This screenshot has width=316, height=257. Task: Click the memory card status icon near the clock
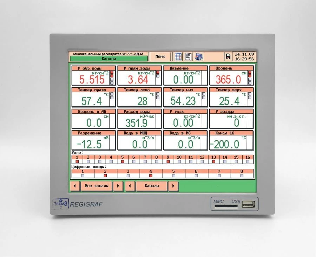tap(228, 56)
